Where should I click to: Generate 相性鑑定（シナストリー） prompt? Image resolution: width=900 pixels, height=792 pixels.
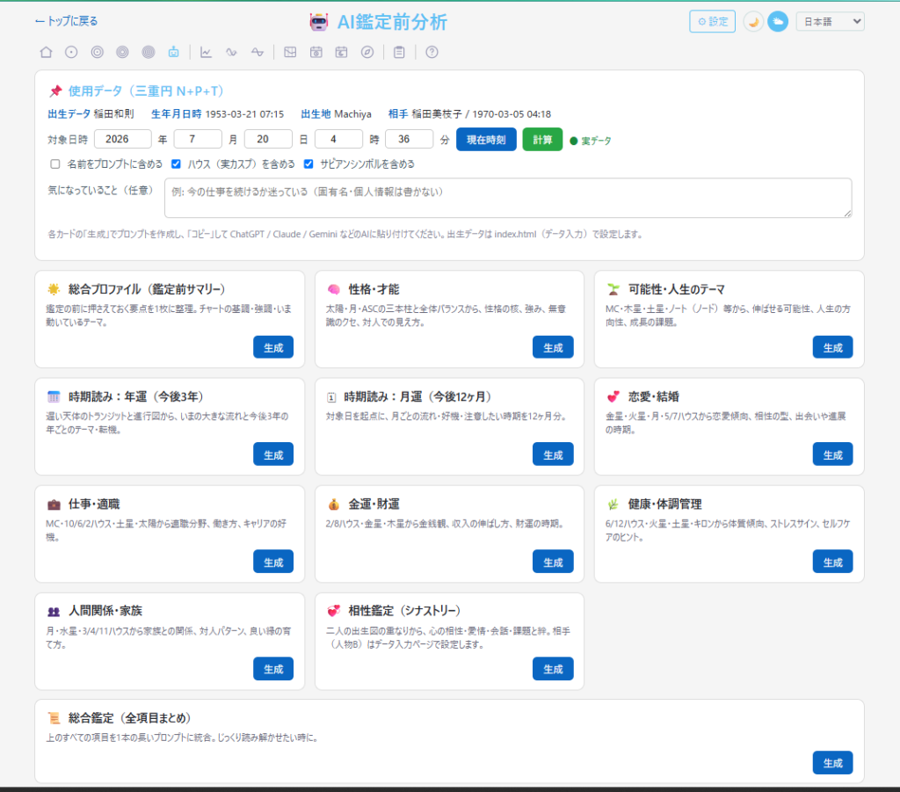tap(553, 669)
